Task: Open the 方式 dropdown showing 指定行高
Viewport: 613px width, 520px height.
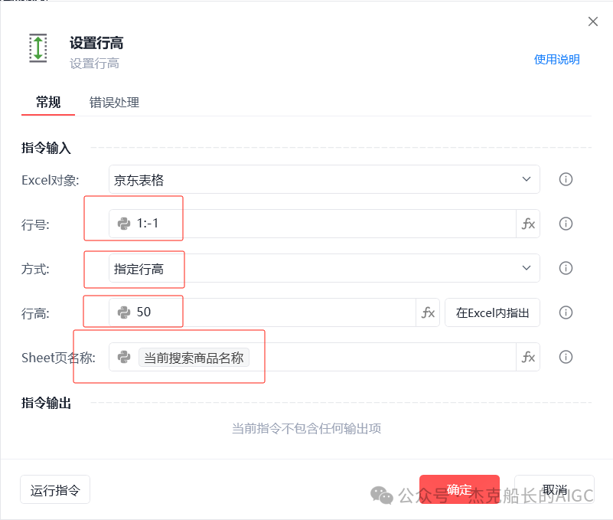Action: coord(324,268)
